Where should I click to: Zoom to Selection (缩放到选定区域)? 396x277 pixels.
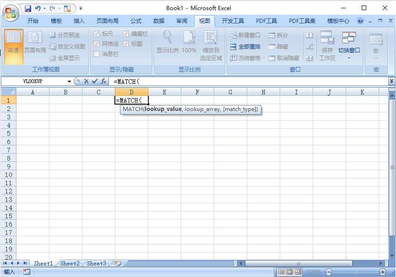pyautogui.click(x=211, y=45)
